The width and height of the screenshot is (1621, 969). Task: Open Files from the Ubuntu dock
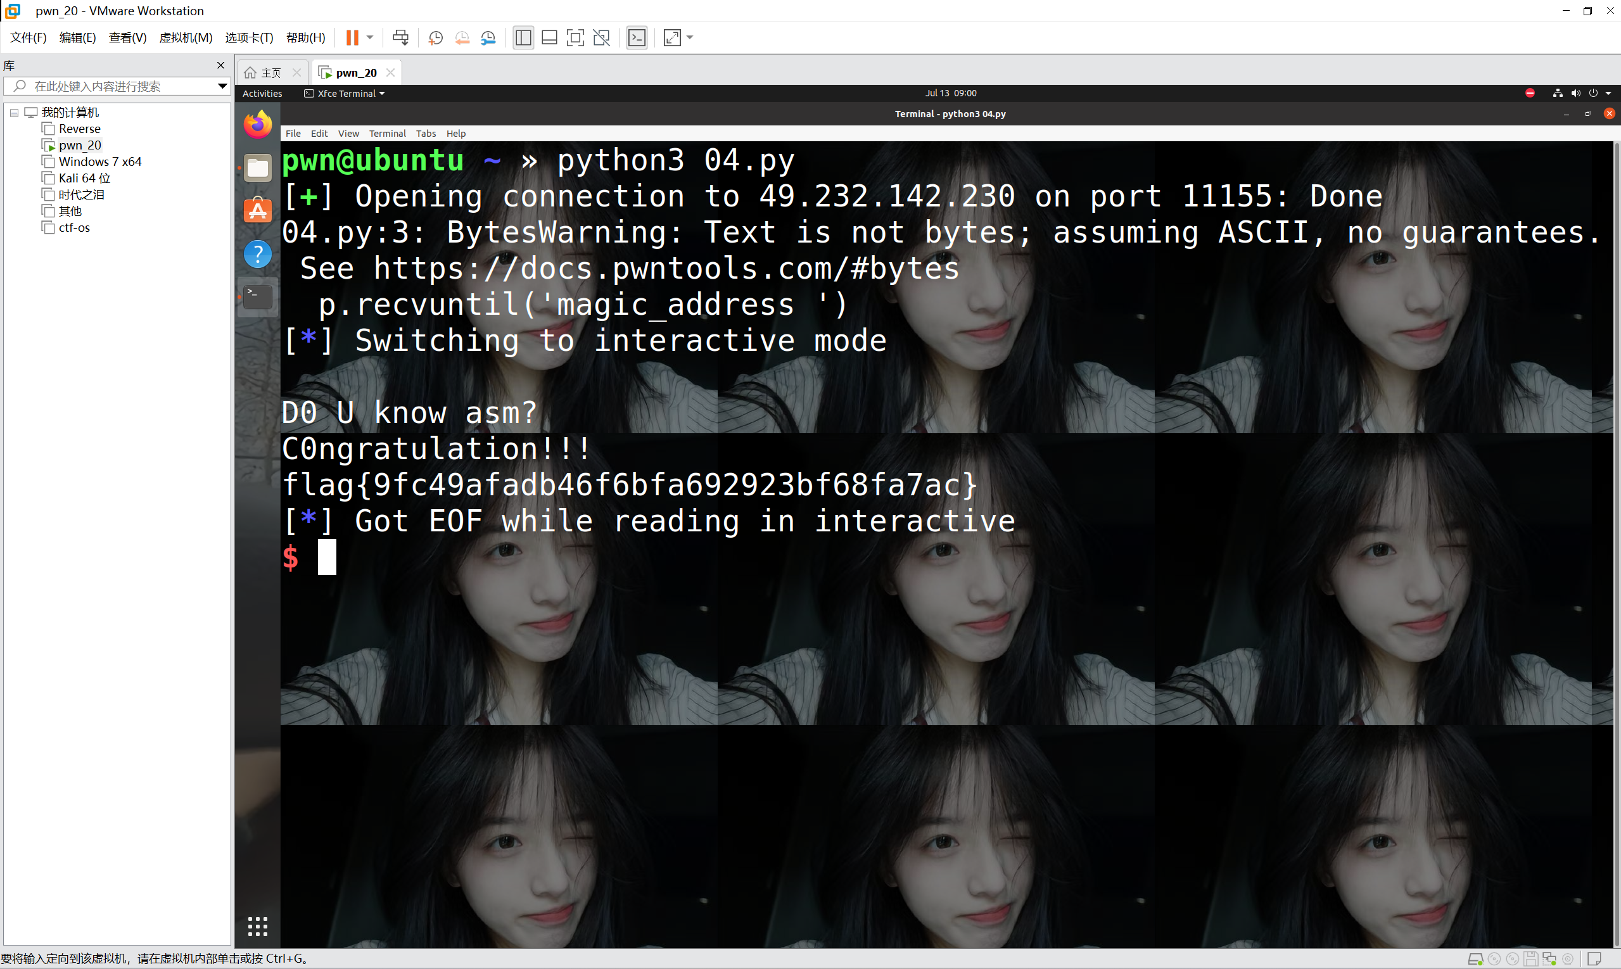pos(258,168)
